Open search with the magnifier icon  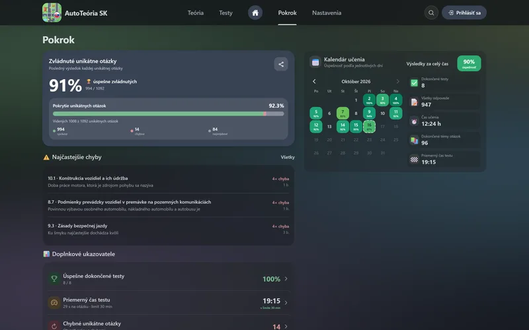[431, 13]
